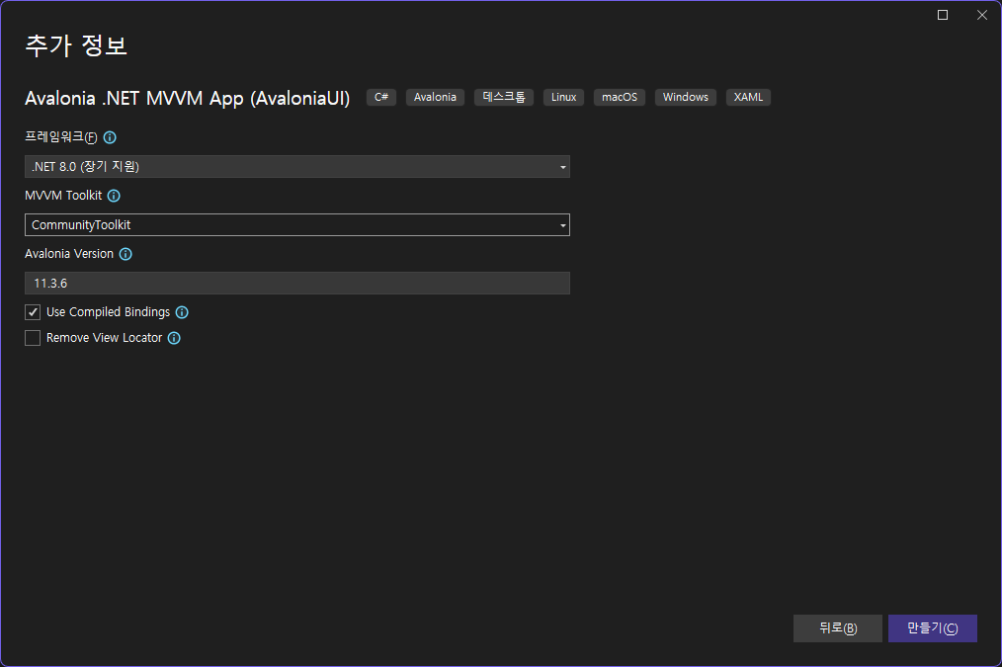Click the 데스크톱 tag
This screenshot has height=667, width=1002.
pos(504,97)
